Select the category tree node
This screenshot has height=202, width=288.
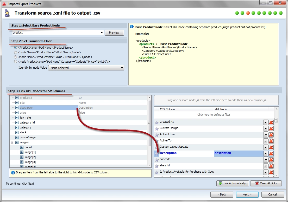click(25, 127)
